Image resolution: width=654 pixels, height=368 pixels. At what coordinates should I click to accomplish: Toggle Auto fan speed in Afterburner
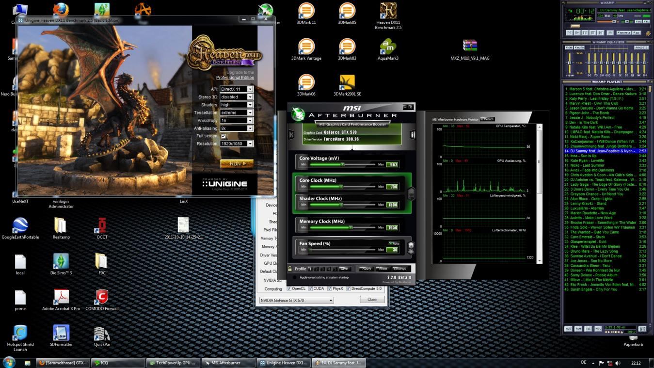(x=394, y=243)
